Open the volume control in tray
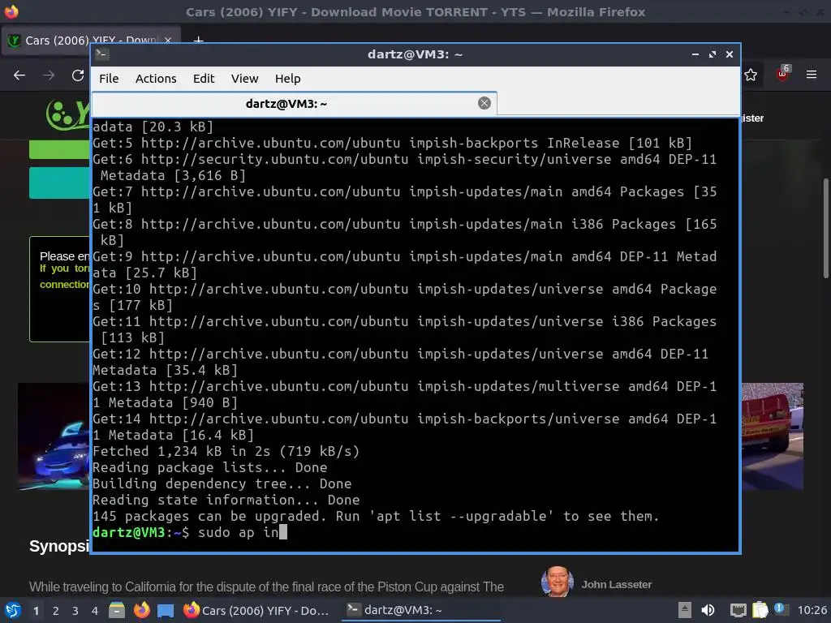831x623 pixels. tap(708, 610)
